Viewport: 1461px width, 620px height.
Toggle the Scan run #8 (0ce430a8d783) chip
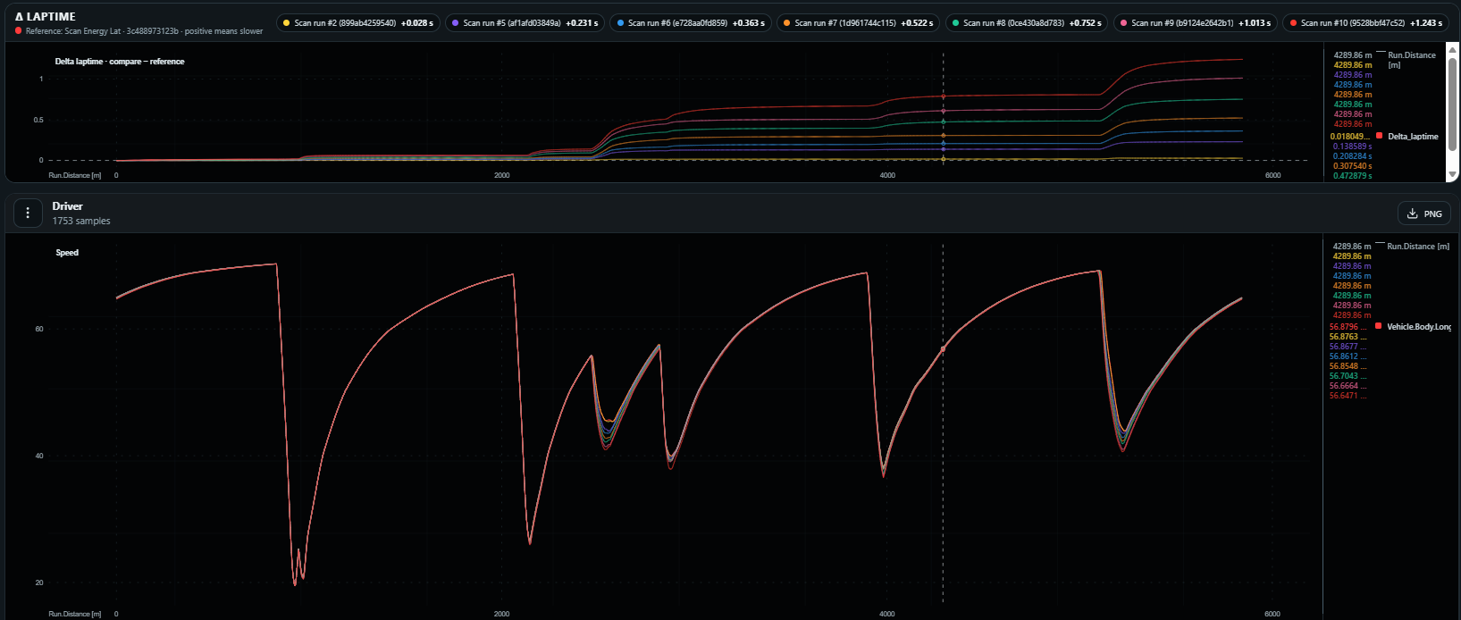point(1026,23)
